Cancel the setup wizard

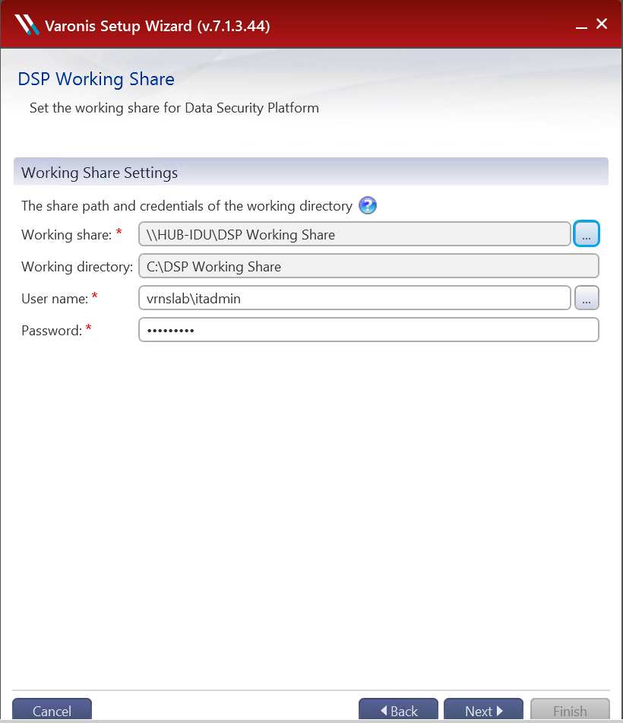(x=52, y=709)
